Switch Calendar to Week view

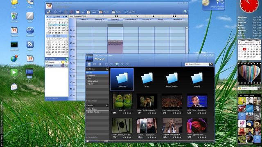(x=92, y=12)
